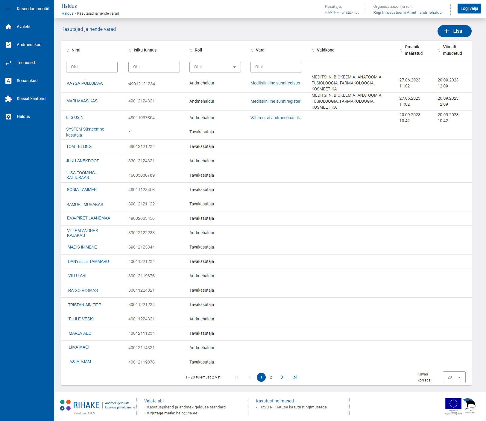Select page 2 in pagination
The width and height of the screenshot is (486, 421).
(x=271, y=377)
